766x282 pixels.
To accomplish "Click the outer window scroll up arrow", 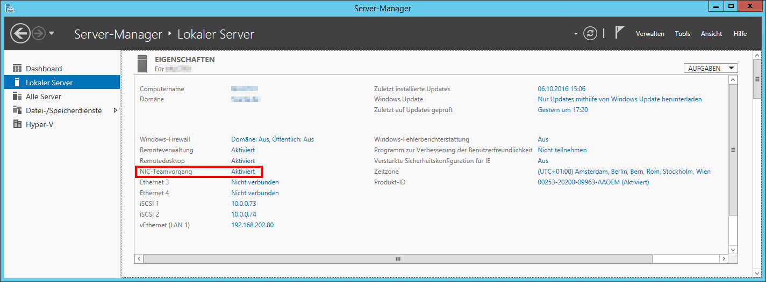I will pyautogui.click(x=757, y=55).
